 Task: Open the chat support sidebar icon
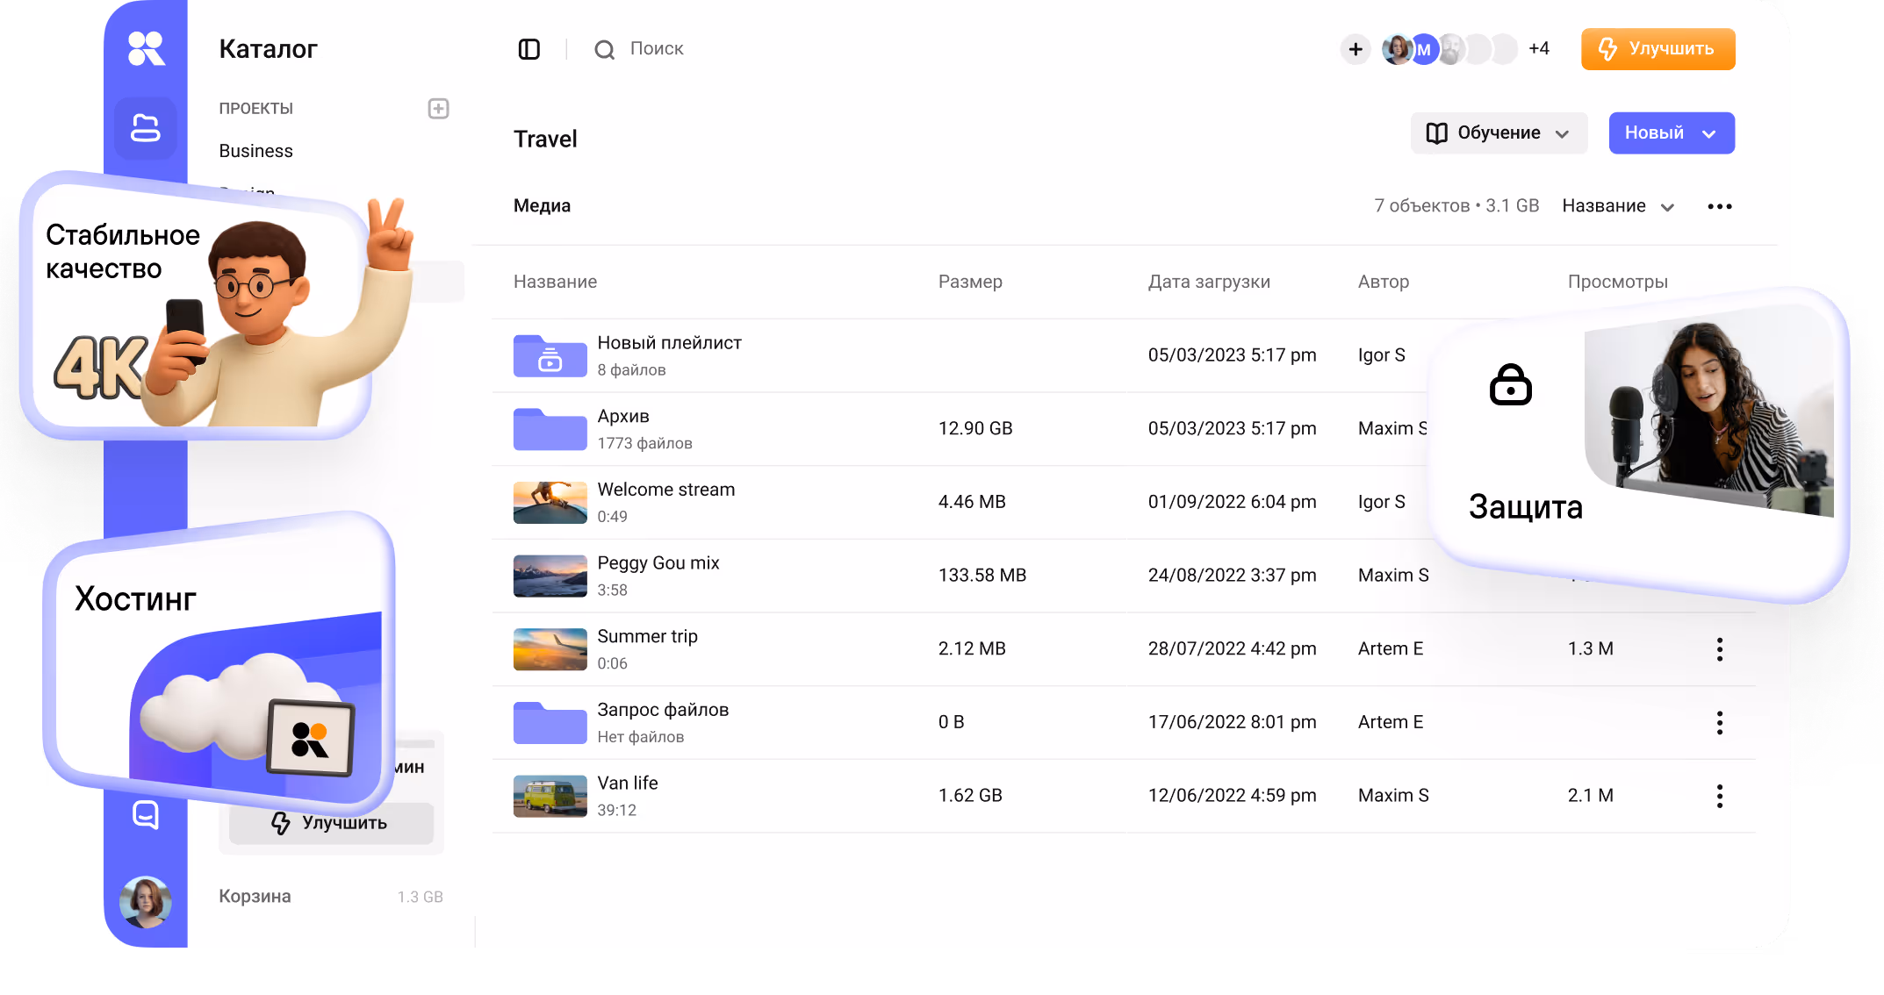(x=146, y=814)
